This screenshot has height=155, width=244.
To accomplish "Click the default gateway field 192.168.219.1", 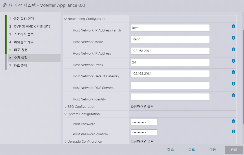I will 170,74.
